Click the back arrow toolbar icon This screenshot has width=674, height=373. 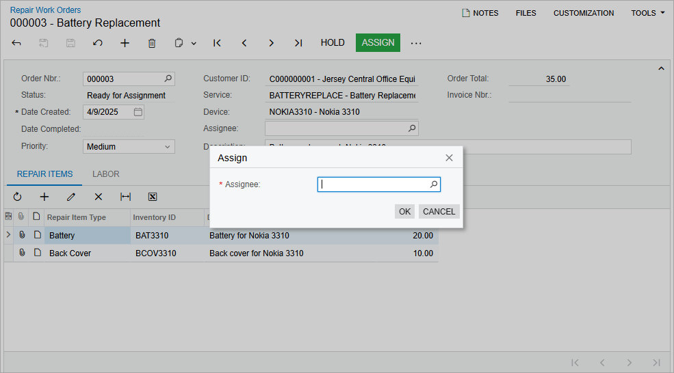(16, 43)
